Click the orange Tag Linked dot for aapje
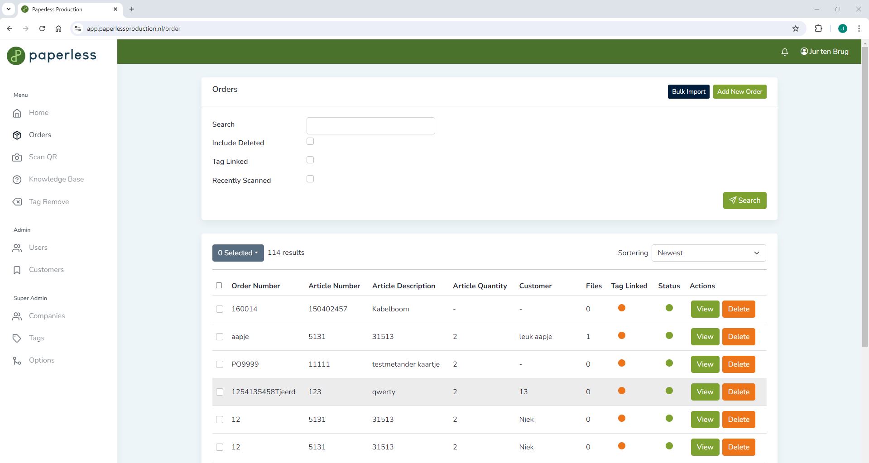The height and width of the screenshot is (463, 869). pos(622,336)
